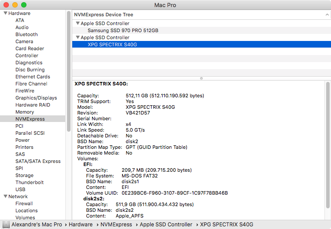Screen dimensions: 331x229
Task: Open SATA/SATA Express category
Action: click(x=38, y=161)
